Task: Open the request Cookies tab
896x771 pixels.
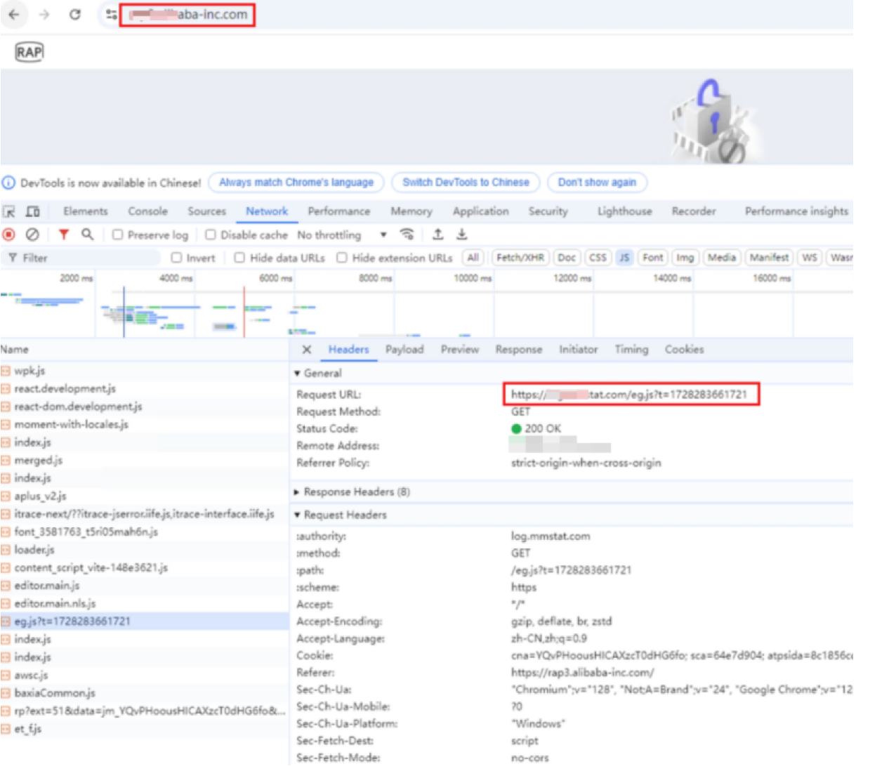Action: (x=685, y=350)
